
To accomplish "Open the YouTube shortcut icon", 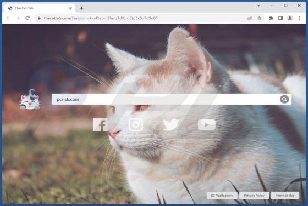I will [207, 124].
